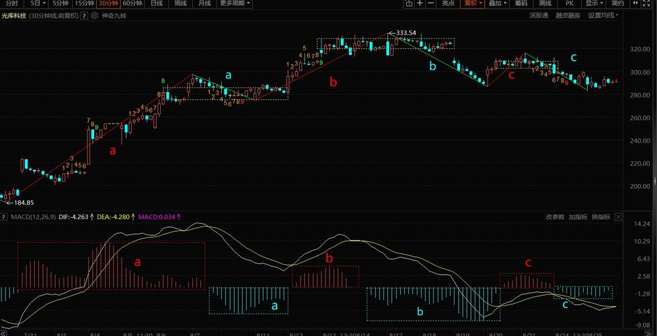Open the 叠加 overlay dropdown

point(498,3)
